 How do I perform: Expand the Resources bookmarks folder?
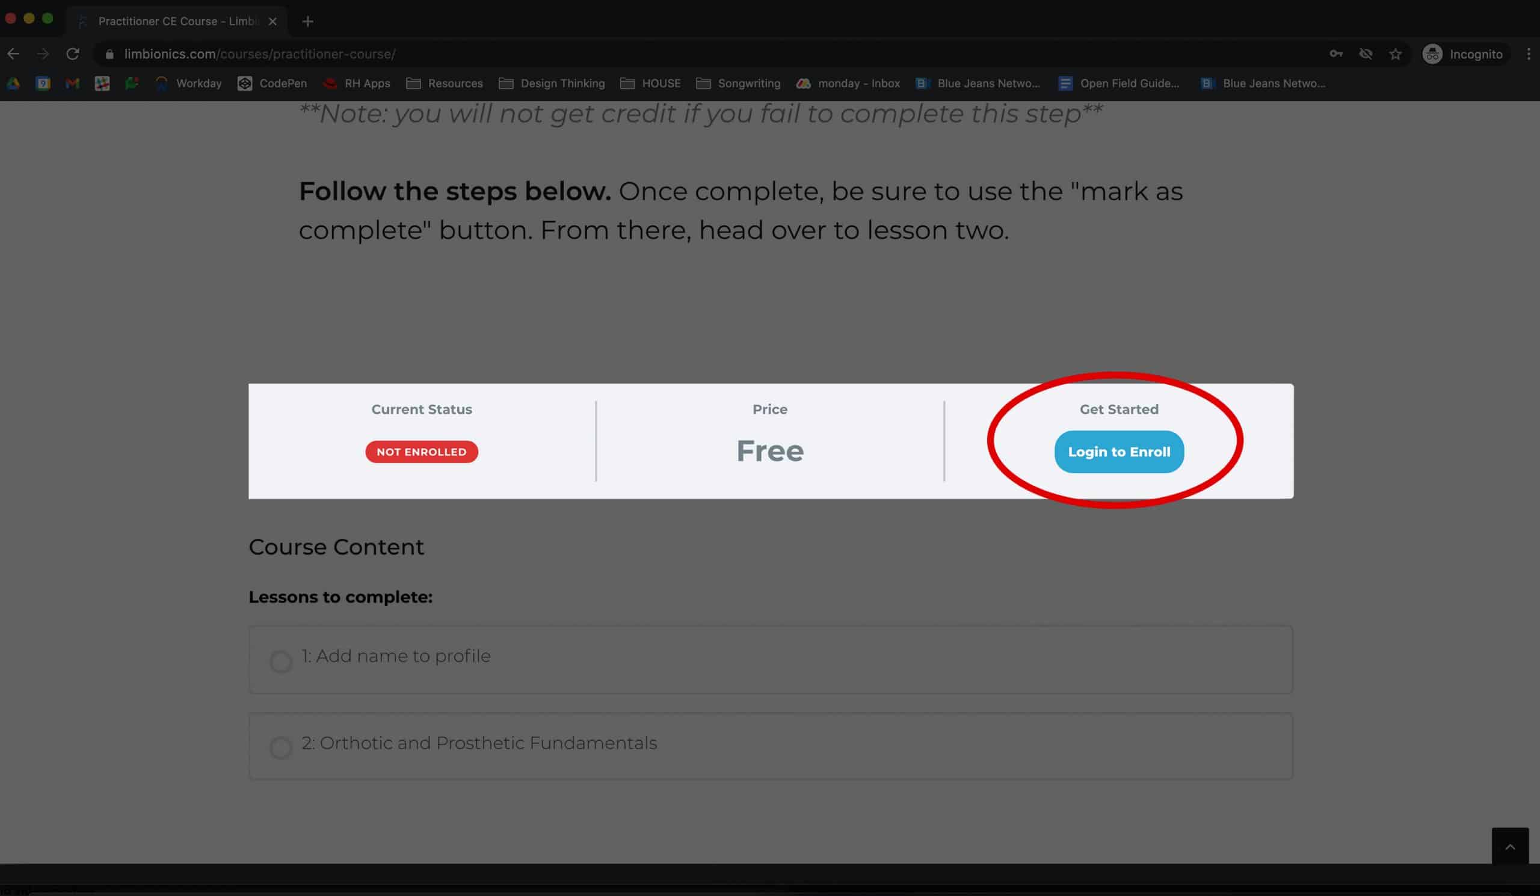coord(445,84)
